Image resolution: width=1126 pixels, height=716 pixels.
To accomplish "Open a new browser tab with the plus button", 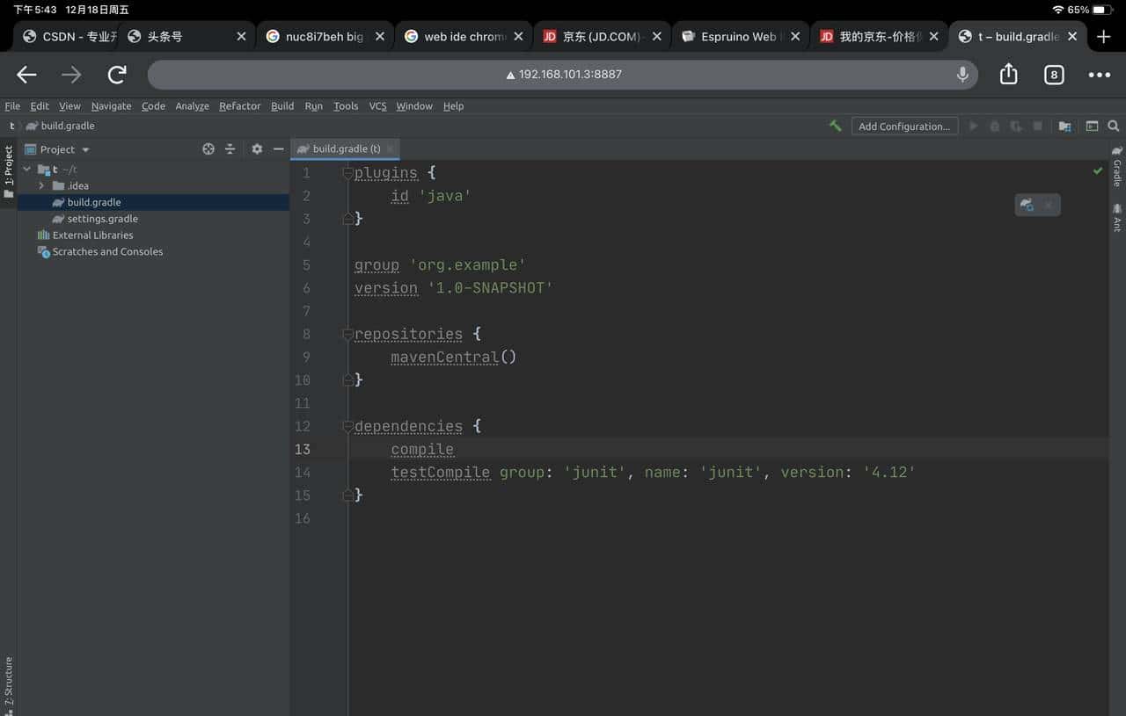I will click(x=1103, y=36).
